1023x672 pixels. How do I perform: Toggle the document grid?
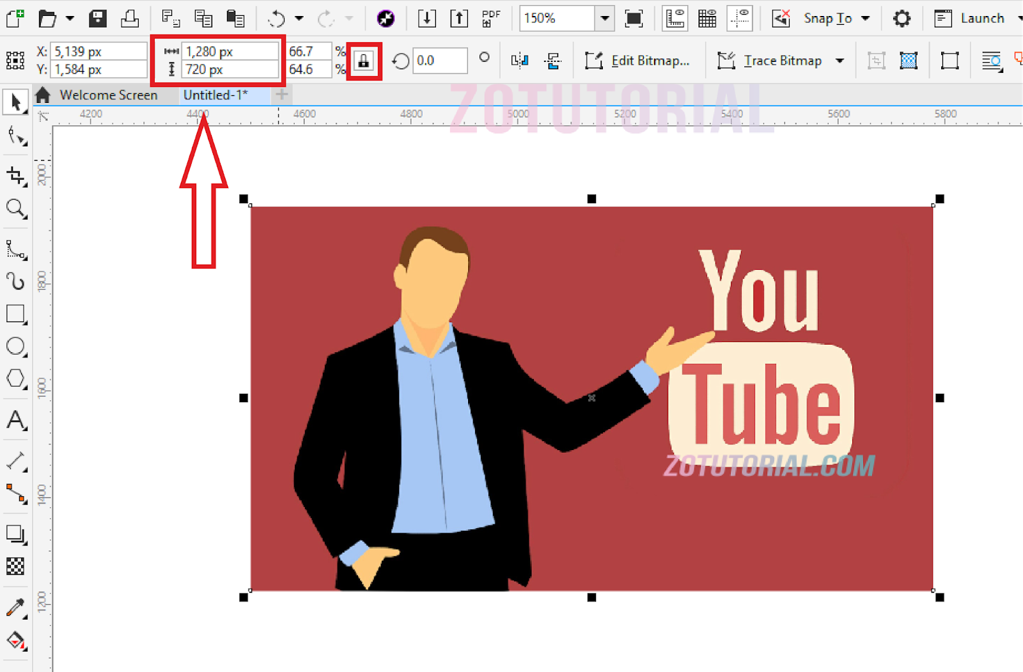click(707, 19)
